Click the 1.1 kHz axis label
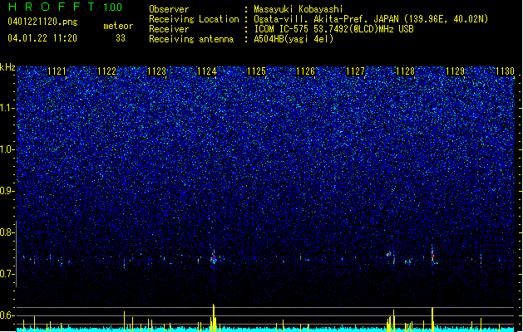 tap(7, 108)
